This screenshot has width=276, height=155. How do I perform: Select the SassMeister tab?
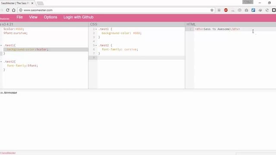tap(15, 3)
